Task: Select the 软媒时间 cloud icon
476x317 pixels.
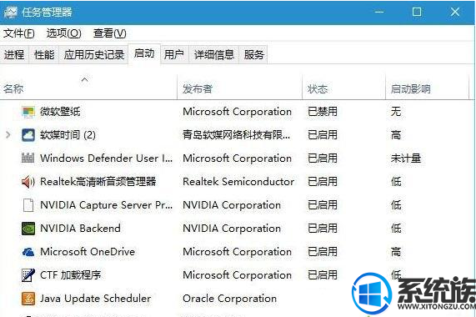Action: point(28,135)
